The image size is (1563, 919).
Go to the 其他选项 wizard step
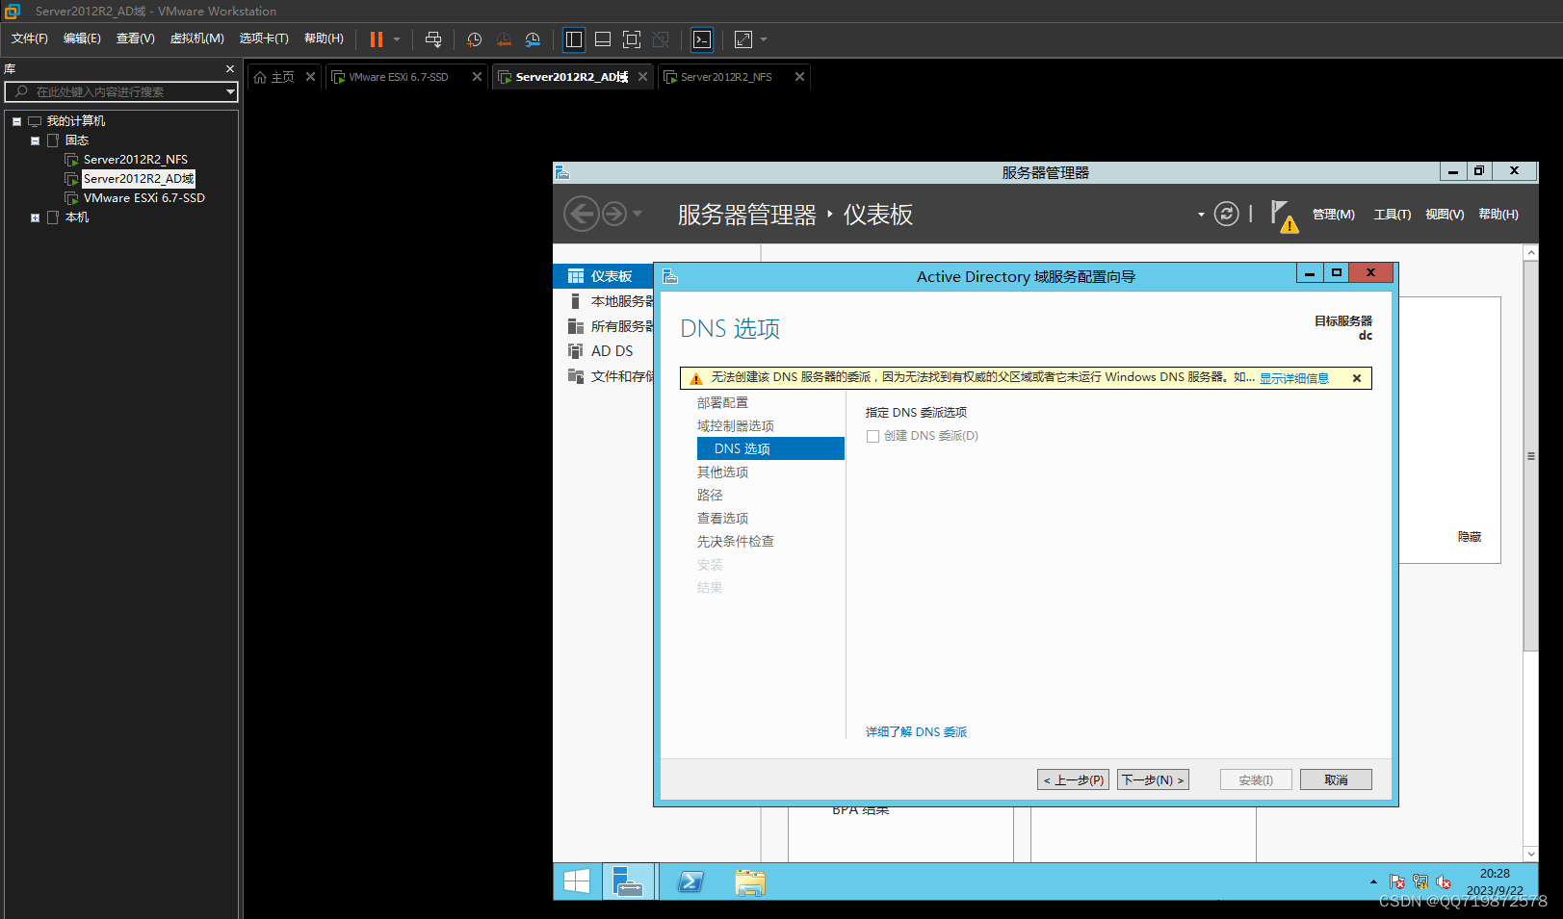tap(722, 472)
